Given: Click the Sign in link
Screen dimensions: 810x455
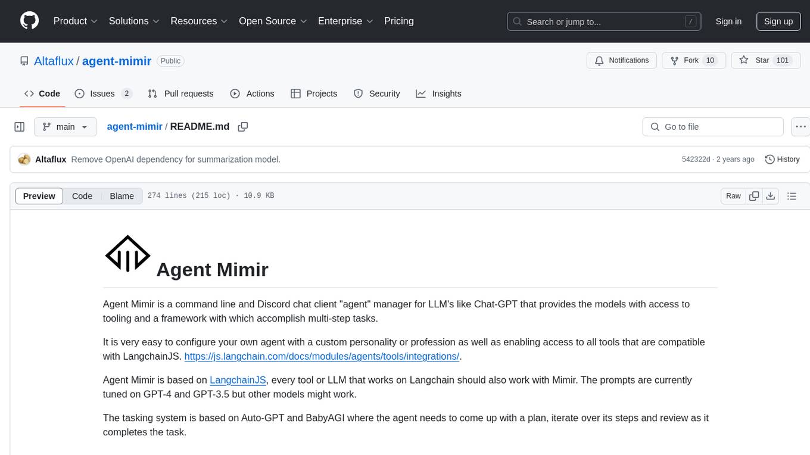Looking at the screenshot, I should [728, 21].
